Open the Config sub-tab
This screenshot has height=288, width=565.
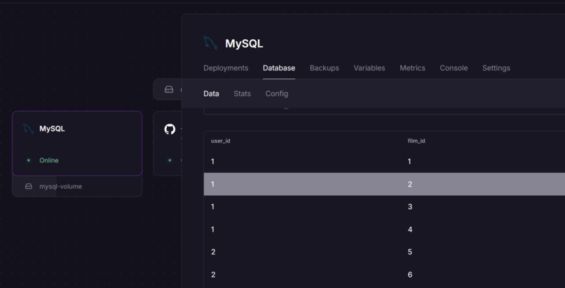[277, 94]
